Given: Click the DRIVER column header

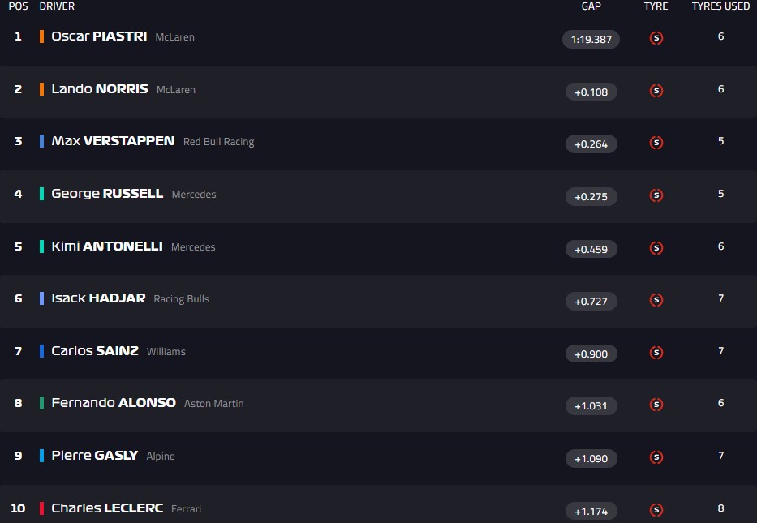Looking at the screenshot, I should click(57, 6).
